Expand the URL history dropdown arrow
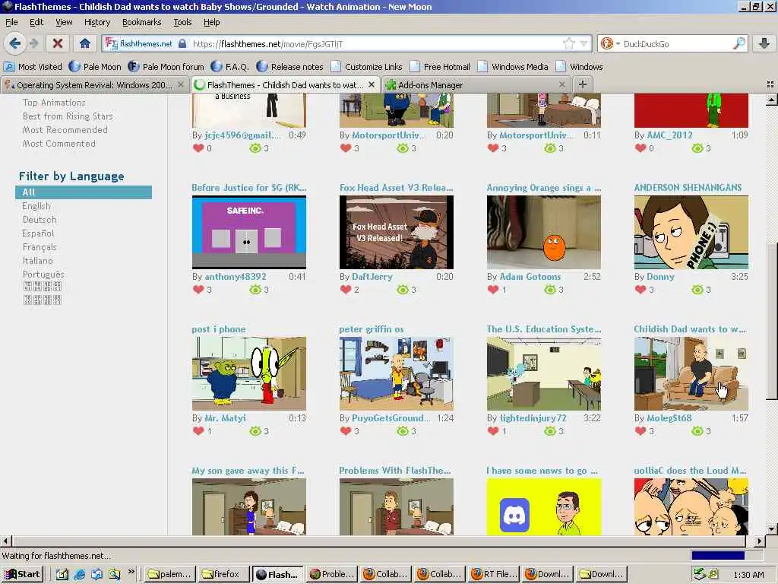Image resolution: width=778 pixels, height=584 pixels. (584, 43)
